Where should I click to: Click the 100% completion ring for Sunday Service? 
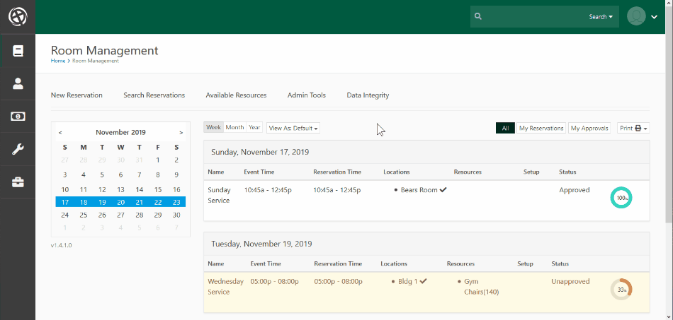(621, 198)
